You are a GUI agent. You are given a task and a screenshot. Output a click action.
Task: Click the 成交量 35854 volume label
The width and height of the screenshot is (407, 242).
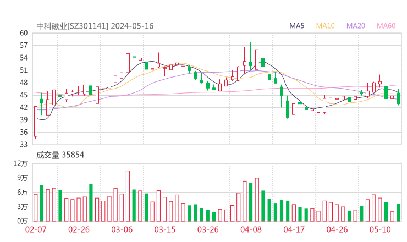(x=60, y=155)
